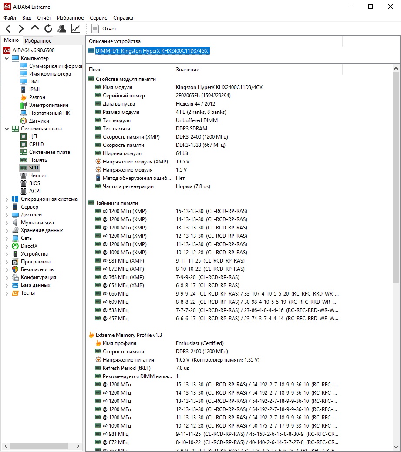401x452 pixels.
Task: Select the CPUID tree item
Action: point(37,144)
